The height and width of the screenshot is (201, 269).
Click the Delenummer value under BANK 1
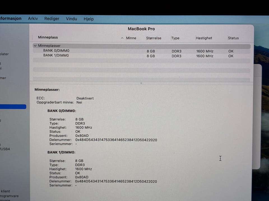point(116,181)
